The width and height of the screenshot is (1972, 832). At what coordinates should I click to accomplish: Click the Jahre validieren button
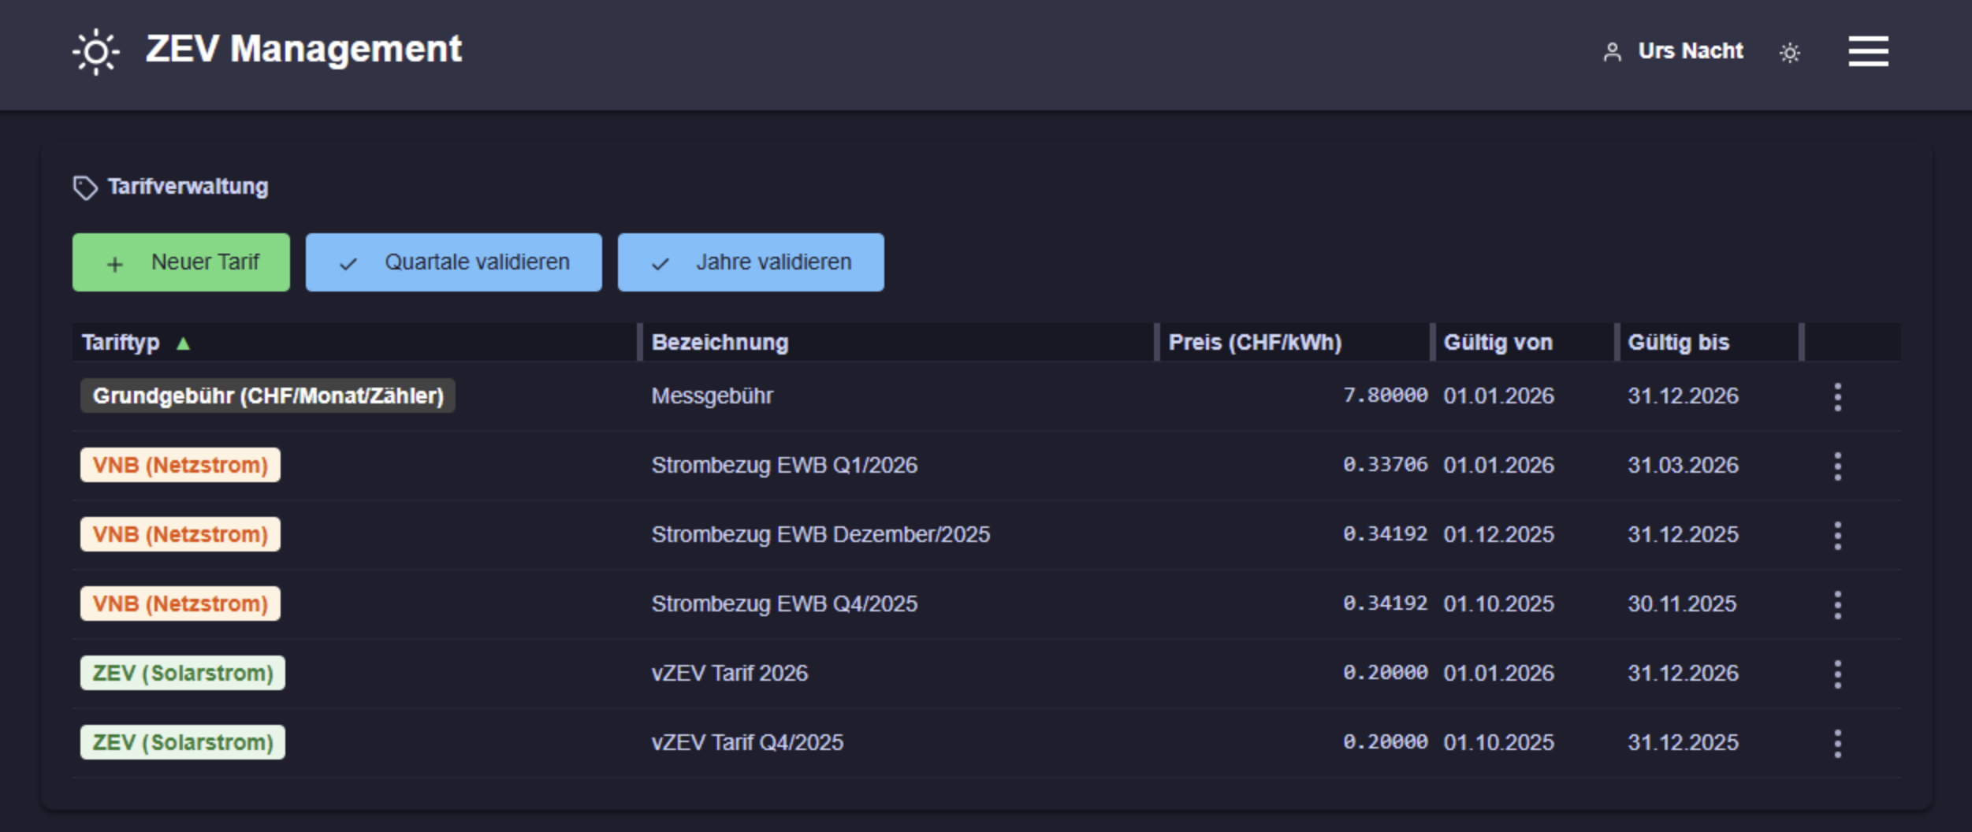(751, 262)
